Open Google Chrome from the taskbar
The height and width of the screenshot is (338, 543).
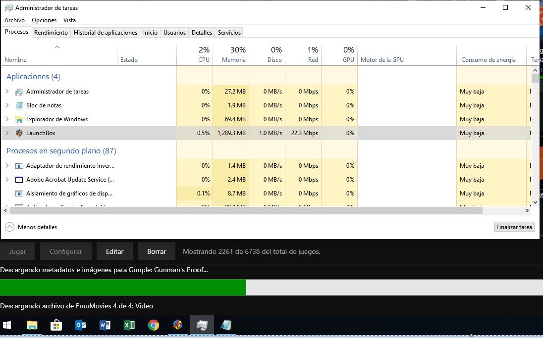tap(154, 325)
